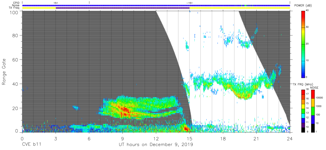The width and height of the screenshot is (326, 150).
Task: Click 'UT hours on December 9, 2019' label
Action: point(156,145)
